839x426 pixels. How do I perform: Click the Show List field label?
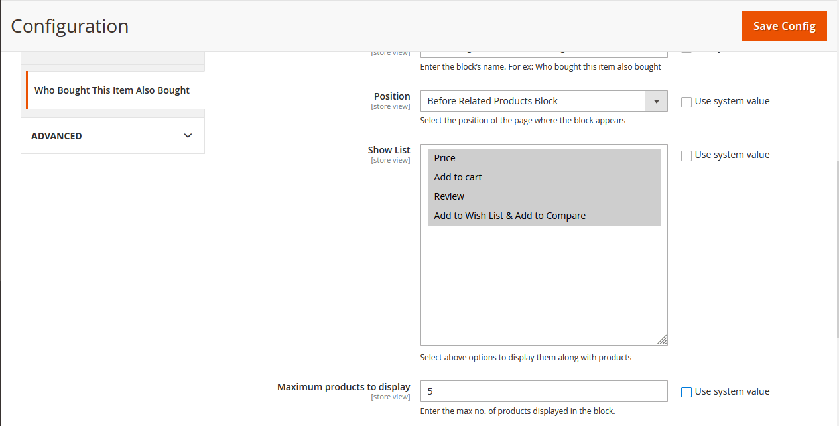pos(389,150)
